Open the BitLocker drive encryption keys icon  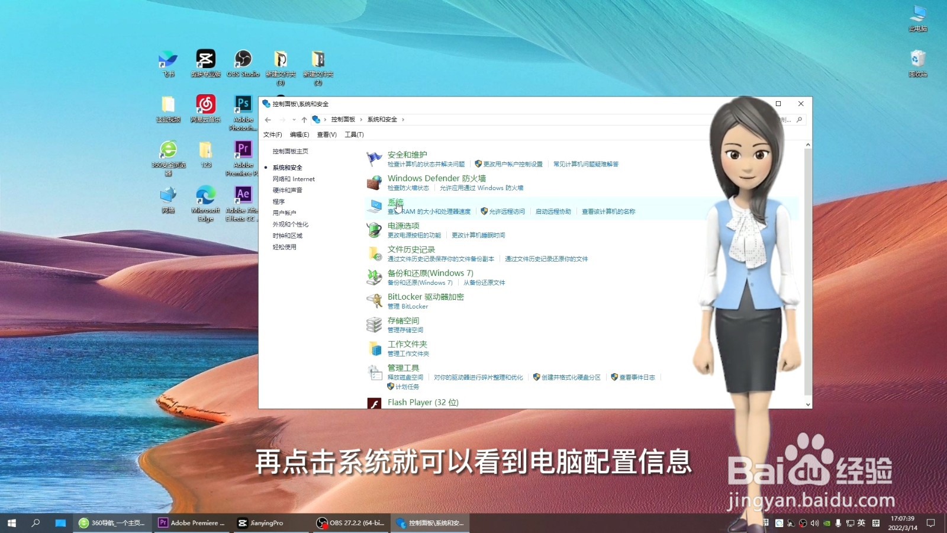[374, 301]
